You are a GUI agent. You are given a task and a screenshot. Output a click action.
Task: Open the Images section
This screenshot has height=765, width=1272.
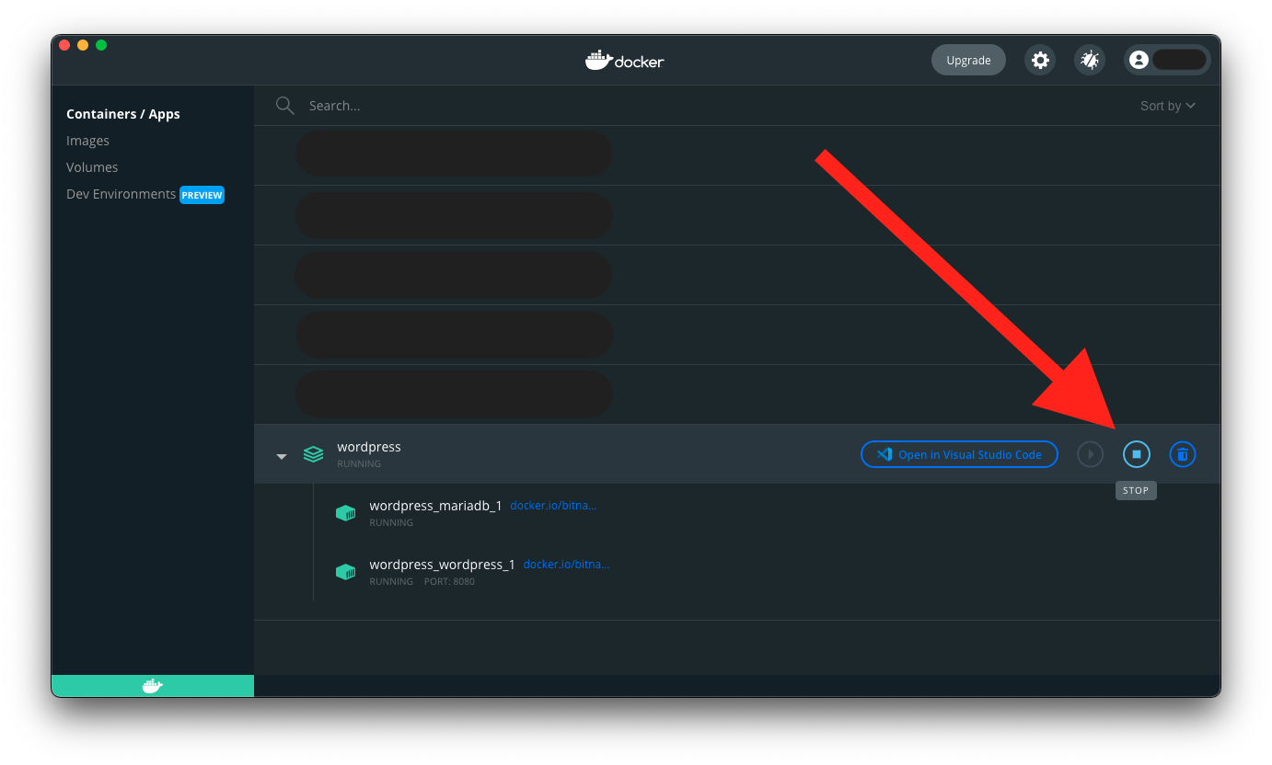(x=87, y=141)
